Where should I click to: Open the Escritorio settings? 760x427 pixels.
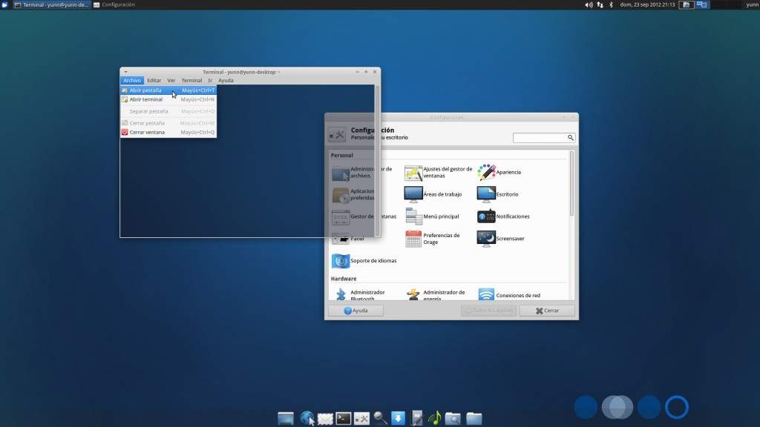(x=498, y=194)
